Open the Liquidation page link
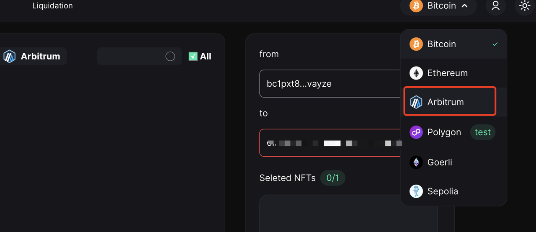Screen dimensions: 536x232 pyautogui.click(x=52, y=6)
